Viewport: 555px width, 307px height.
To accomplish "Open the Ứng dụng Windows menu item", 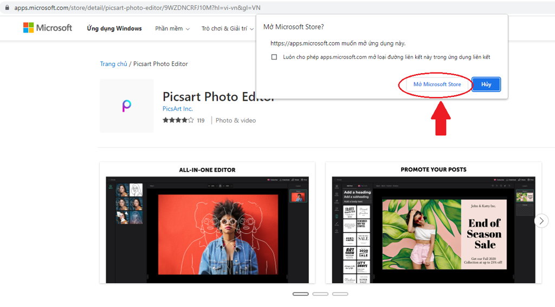I will click(x=114, y=28).
